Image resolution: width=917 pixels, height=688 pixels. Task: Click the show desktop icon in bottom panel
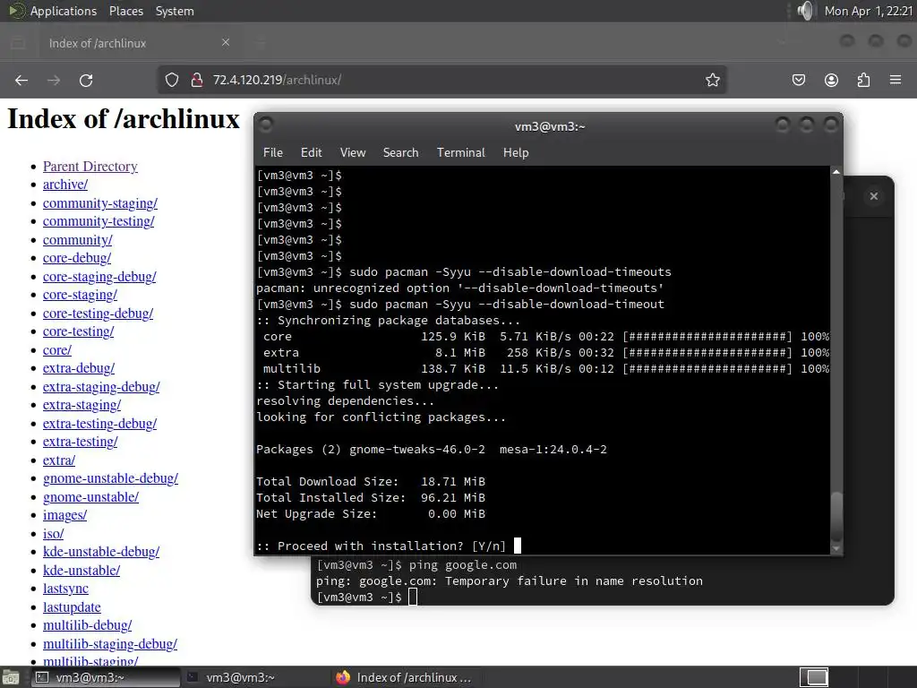coord(11,677)
